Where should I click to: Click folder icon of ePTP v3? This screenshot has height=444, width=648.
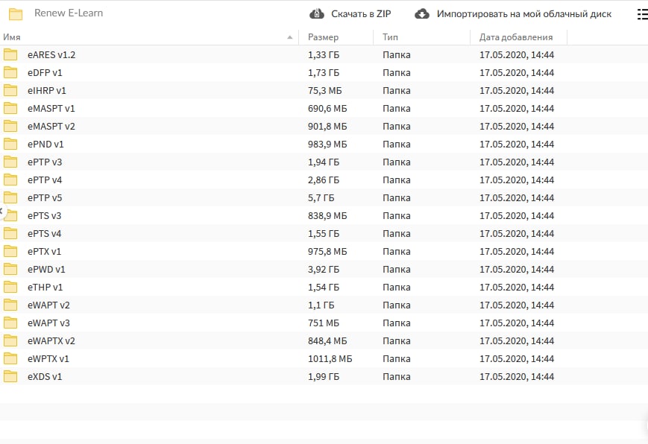pyautogui.click(x=10, y=162)
